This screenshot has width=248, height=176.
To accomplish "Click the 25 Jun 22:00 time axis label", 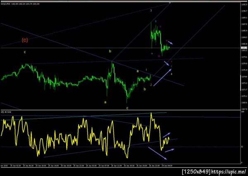I will click(79, 166).
